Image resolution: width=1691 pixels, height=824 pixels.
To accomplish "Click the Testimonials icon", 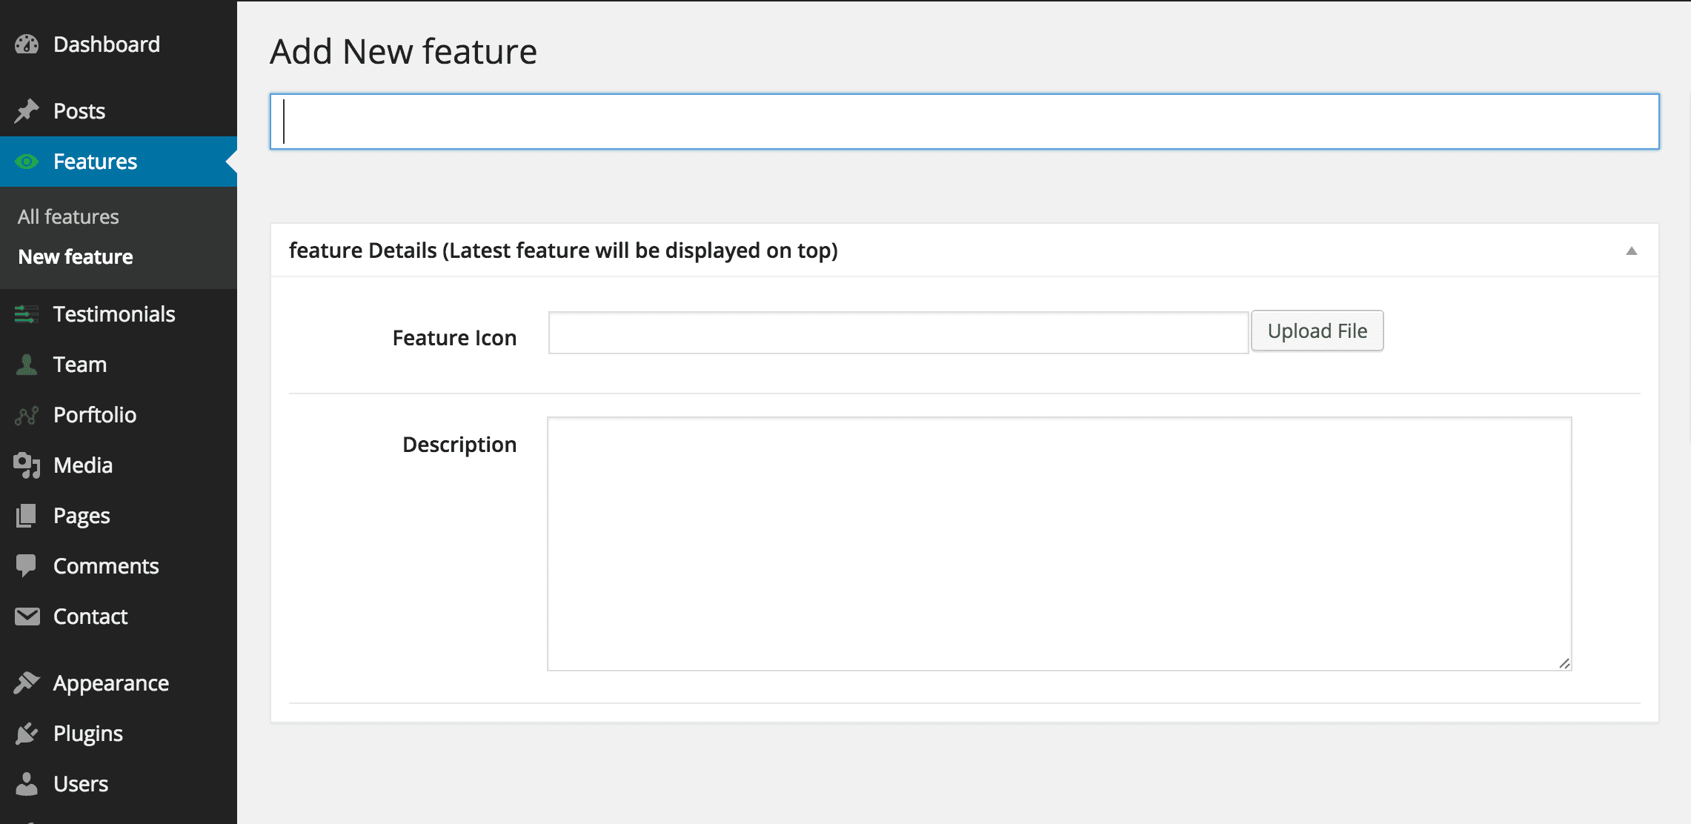I will click(27, 314).
